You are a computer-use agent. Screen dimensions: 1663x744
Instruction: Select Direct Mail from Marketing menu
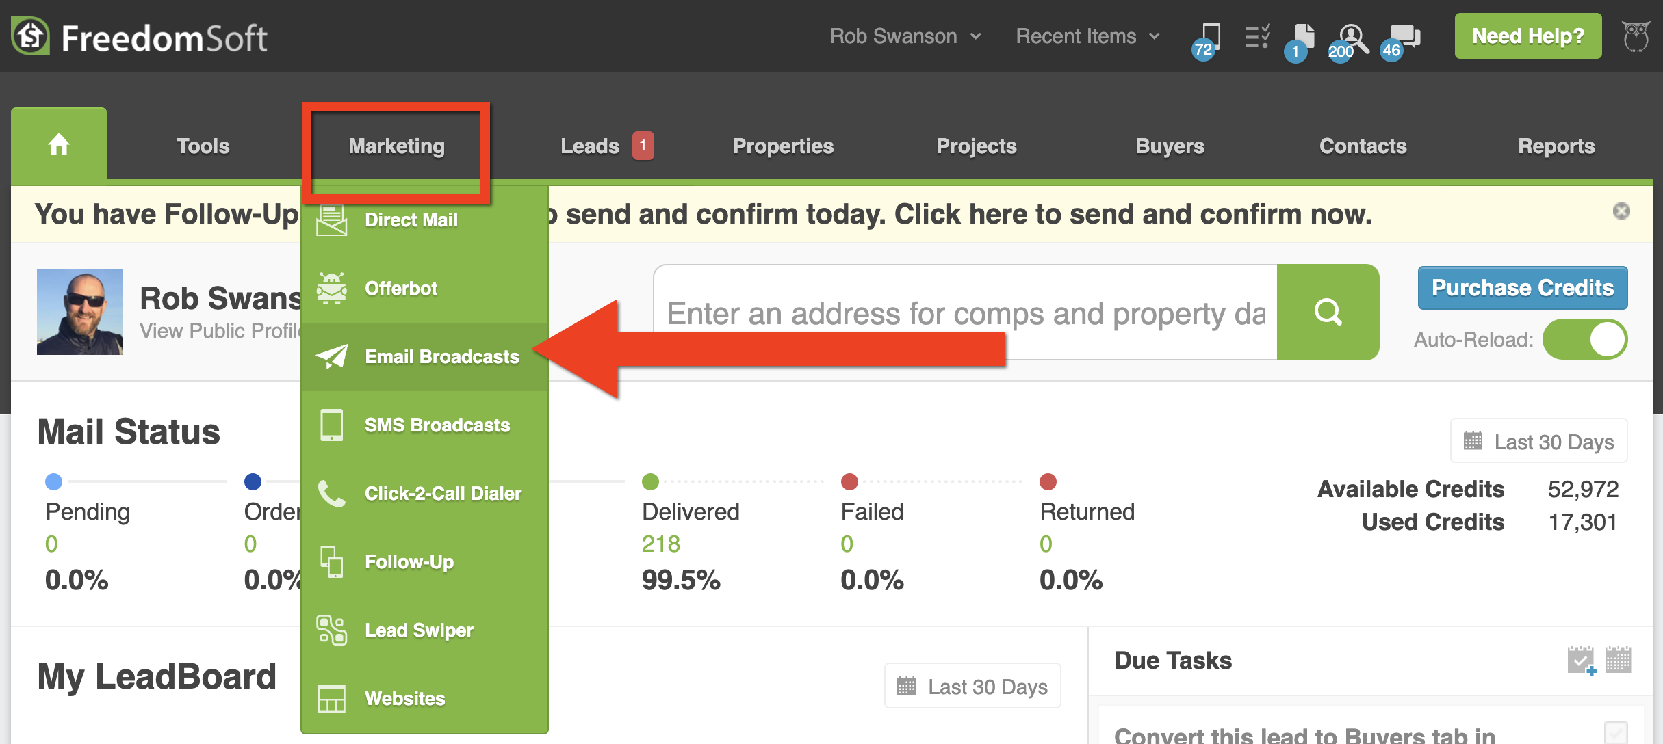click(x=424, y=220)
